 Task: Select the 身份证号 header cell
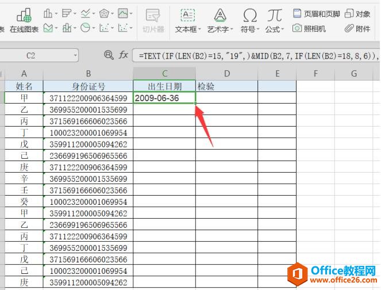pyautogui.click(x=88, y=86)
